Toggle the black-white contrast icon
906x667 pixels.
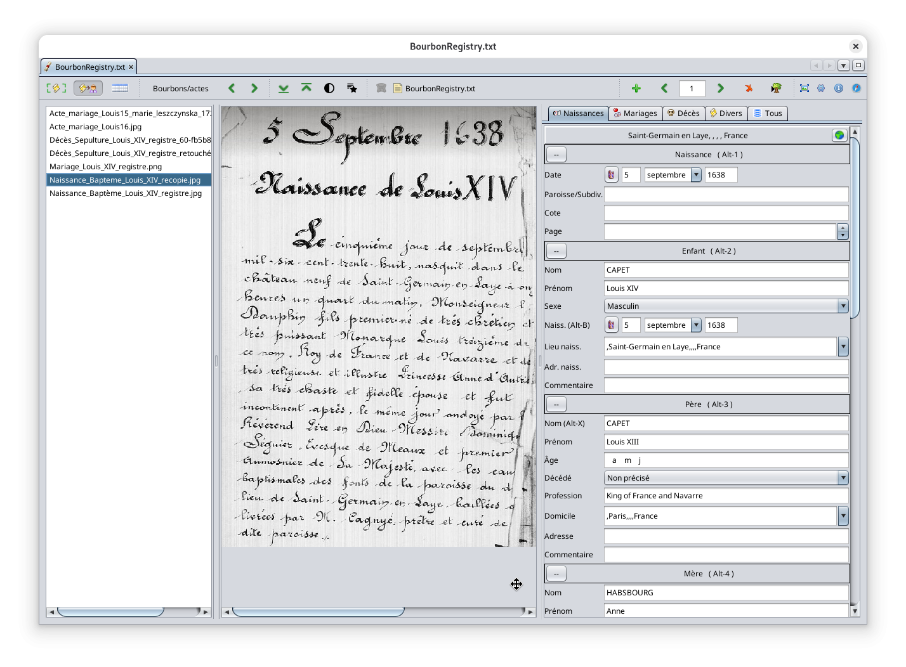329,88
